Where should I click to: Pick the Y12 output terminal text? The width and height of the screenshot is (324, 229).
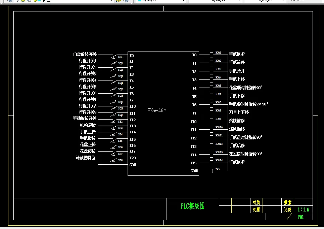[x=194, y=138]
